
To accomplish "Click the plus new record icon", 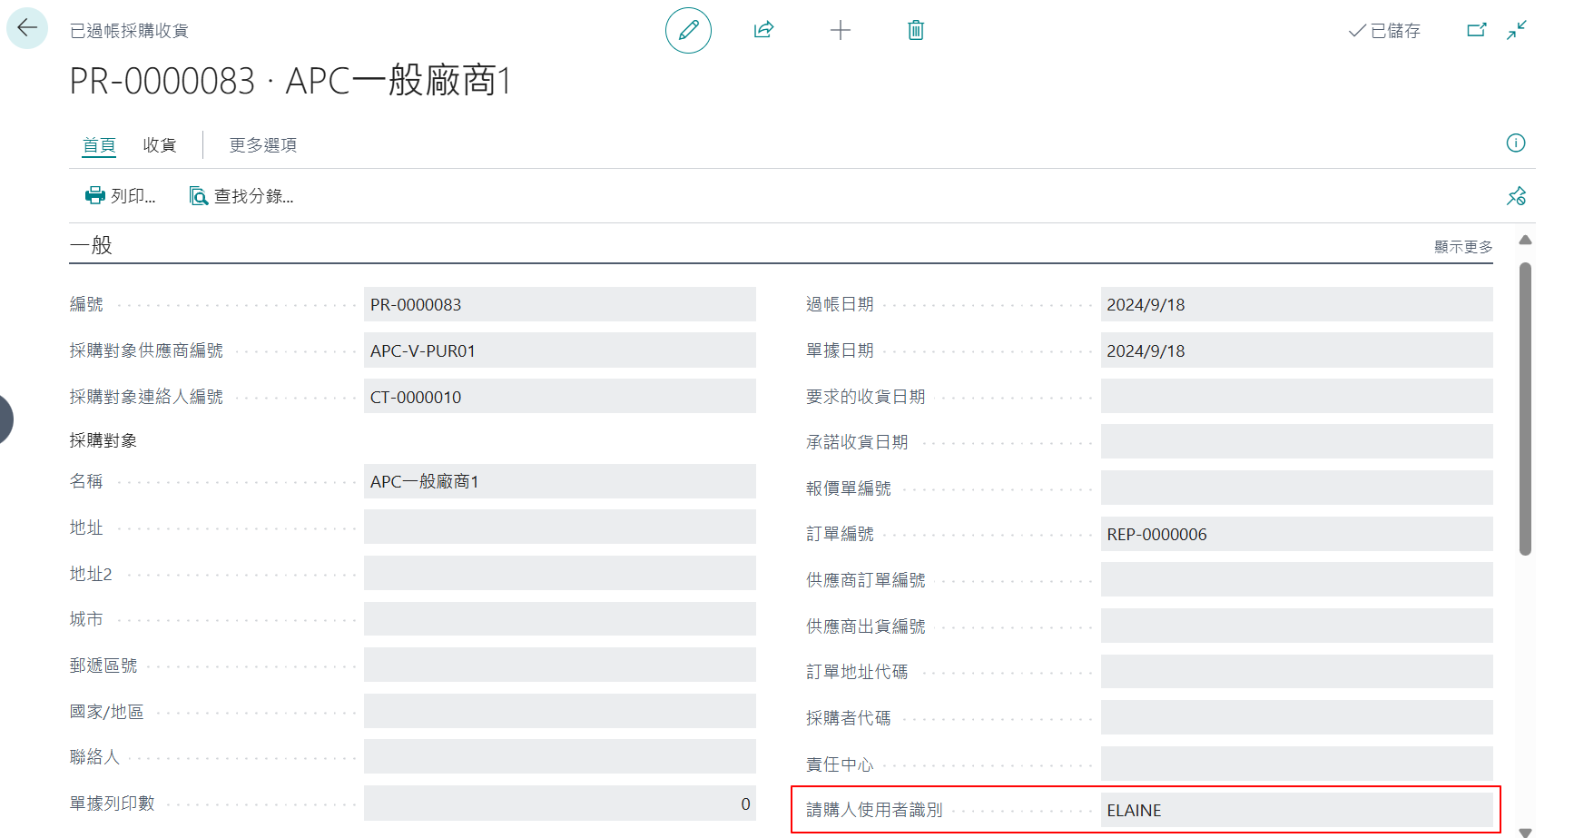I will point(841,30).
